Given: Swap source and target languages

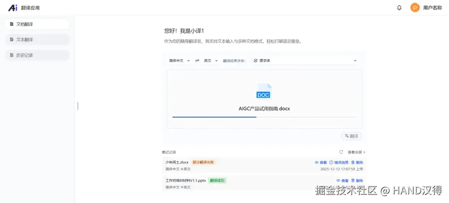Looking at the screenshot, I should 197,61.
